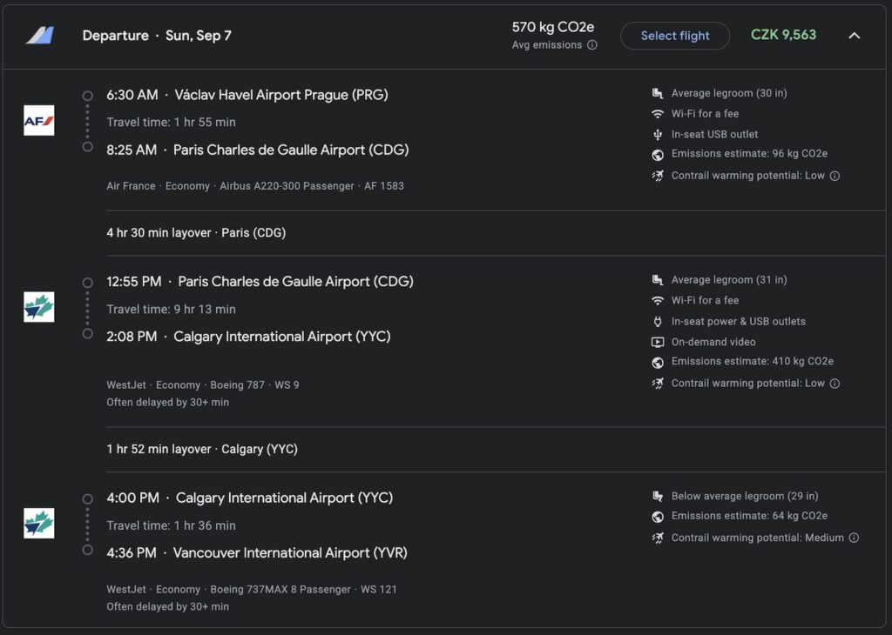
Task: Click the 1 hr 52 min layover Calgary row
Action: [201, 450]
